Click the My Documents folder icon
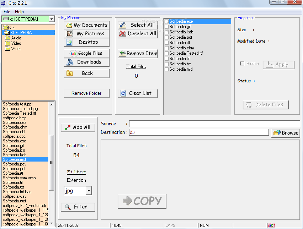The height and width of the screenshot is (229, 303). 69,25
